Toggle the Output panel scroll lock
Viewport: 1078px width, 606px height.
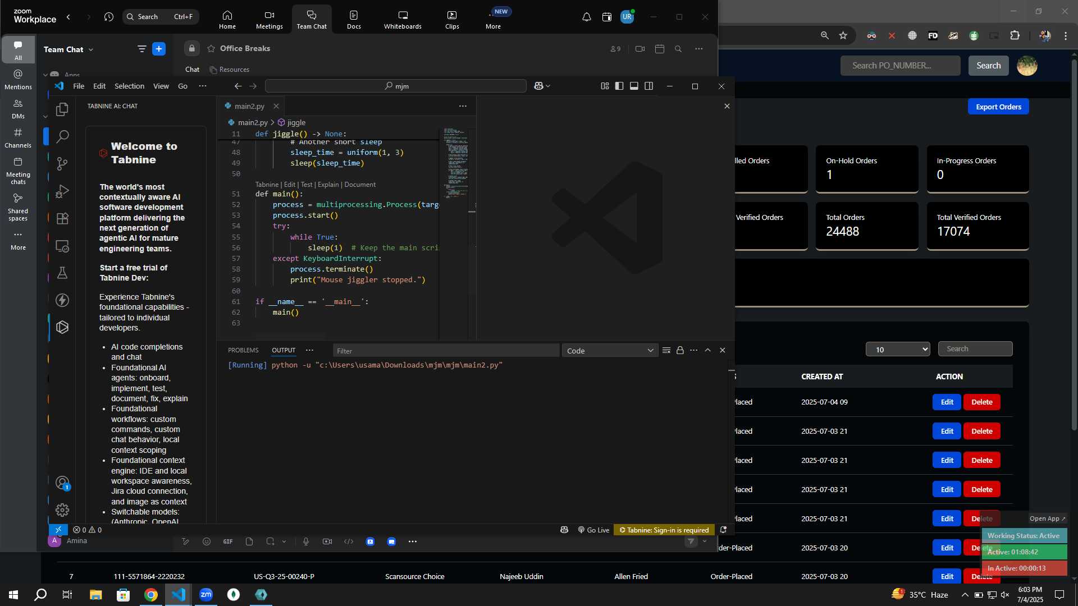pos(680,350)
